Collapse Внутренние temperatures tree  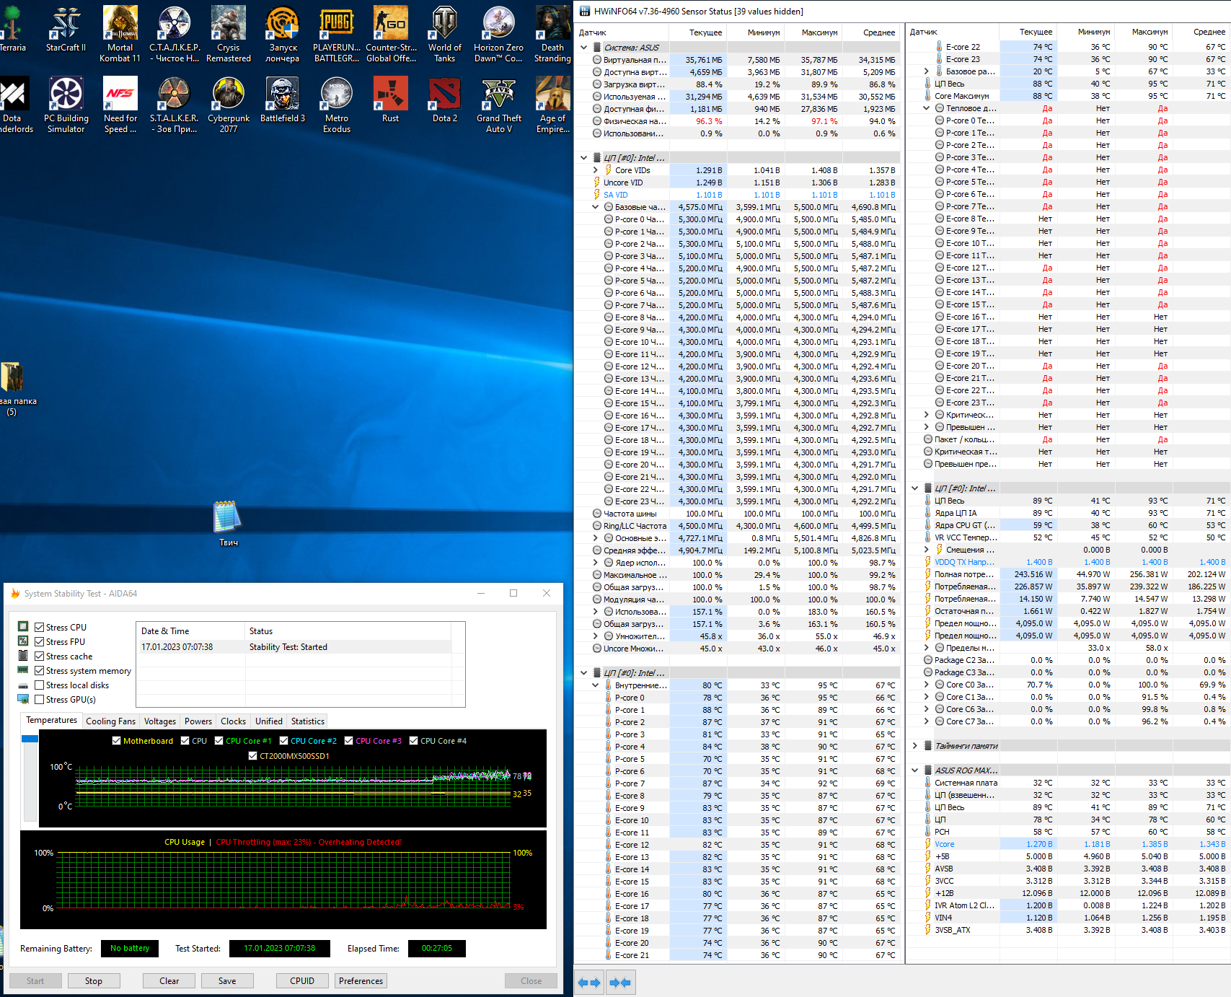[596, 685]
